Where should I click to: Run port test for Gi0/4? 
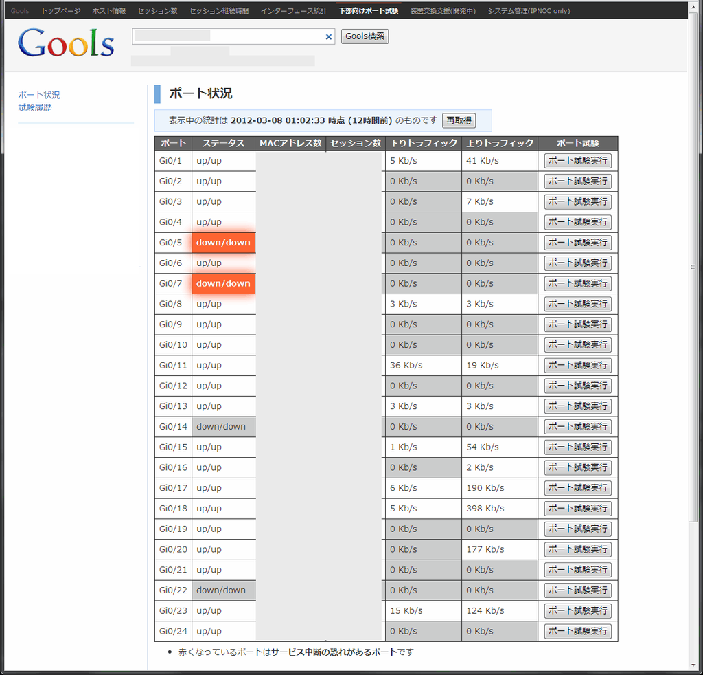point(578,222)
